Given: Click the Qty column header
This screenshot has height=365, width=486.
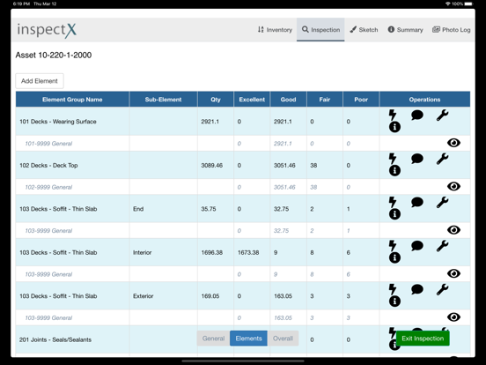Looking at the screenshot, I should [x=216, y=100].
